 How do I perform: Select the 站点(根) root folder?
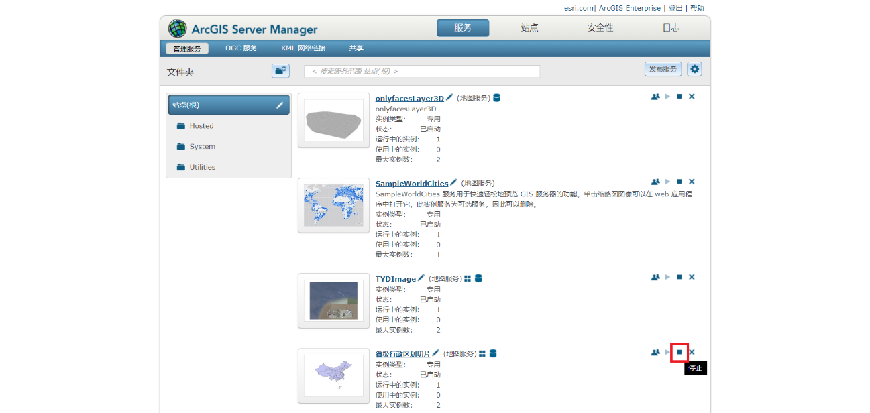[229, 105]
